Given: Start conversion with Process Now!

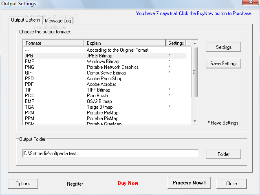Looking at the screenshot, I should 189,183.
